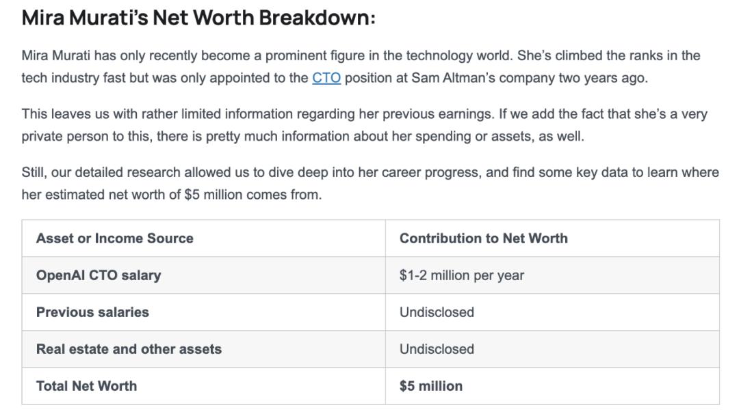The image size is (739, 412).
Task: Click "Undisclosed" in the Previous salaries row
Action: pos(437,312)
